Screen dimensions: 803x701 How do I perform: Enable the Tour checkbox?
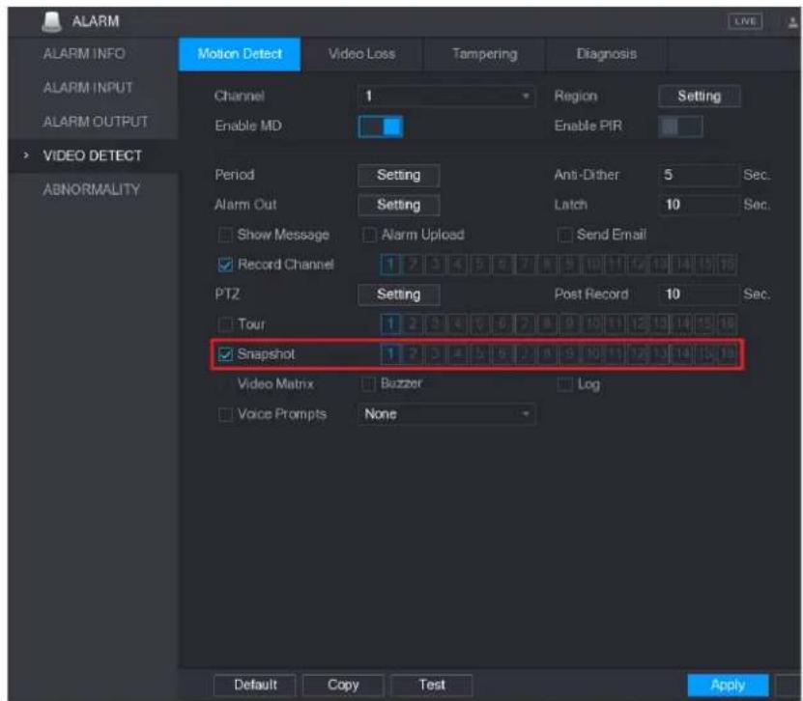pyautogui.click(x=225, y=324)
